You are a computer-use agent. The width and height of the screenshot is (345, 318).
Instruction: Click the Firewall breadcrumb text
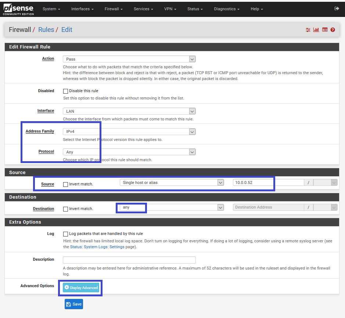coord(20,30)
